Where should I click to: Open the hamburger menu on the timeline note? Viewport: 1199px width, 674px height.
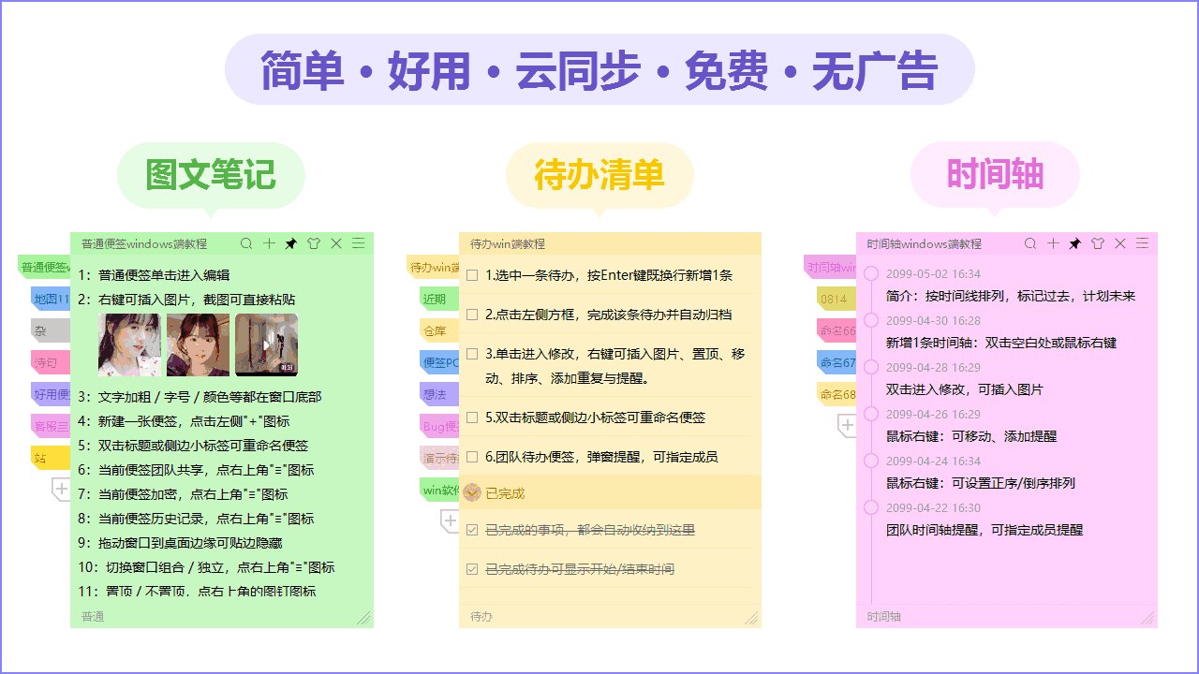click(1142, 242)
